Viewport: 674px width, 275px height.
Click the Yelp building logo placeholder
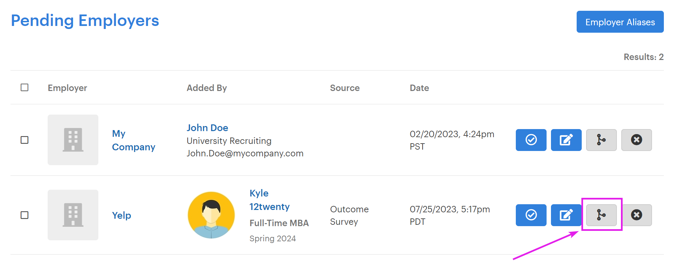click(x=73, y=215)
